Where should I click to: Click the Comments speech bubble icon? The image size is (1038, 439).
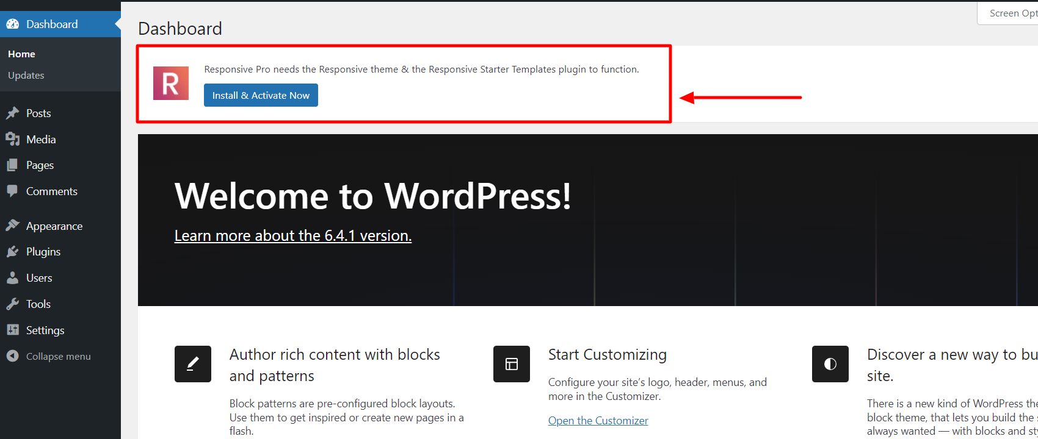point(13,191)
